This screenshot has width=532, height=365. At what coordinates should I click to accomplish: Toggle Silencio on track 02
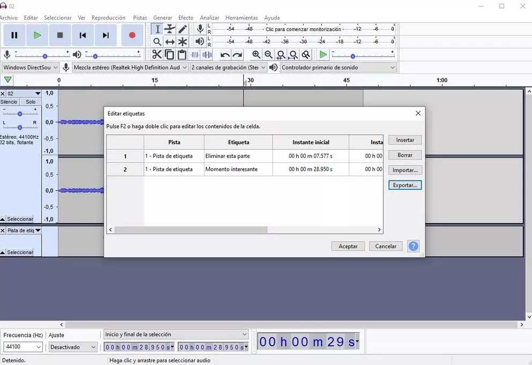tap(9, 102)
